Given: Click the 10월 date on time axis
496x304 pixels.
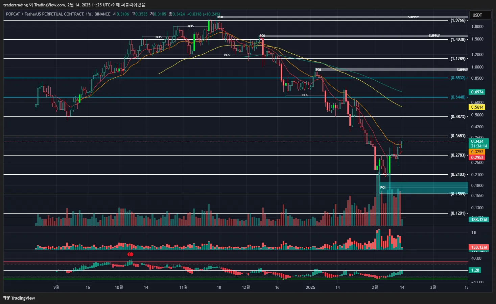Looking at the screenshot, I should [119, 287].
